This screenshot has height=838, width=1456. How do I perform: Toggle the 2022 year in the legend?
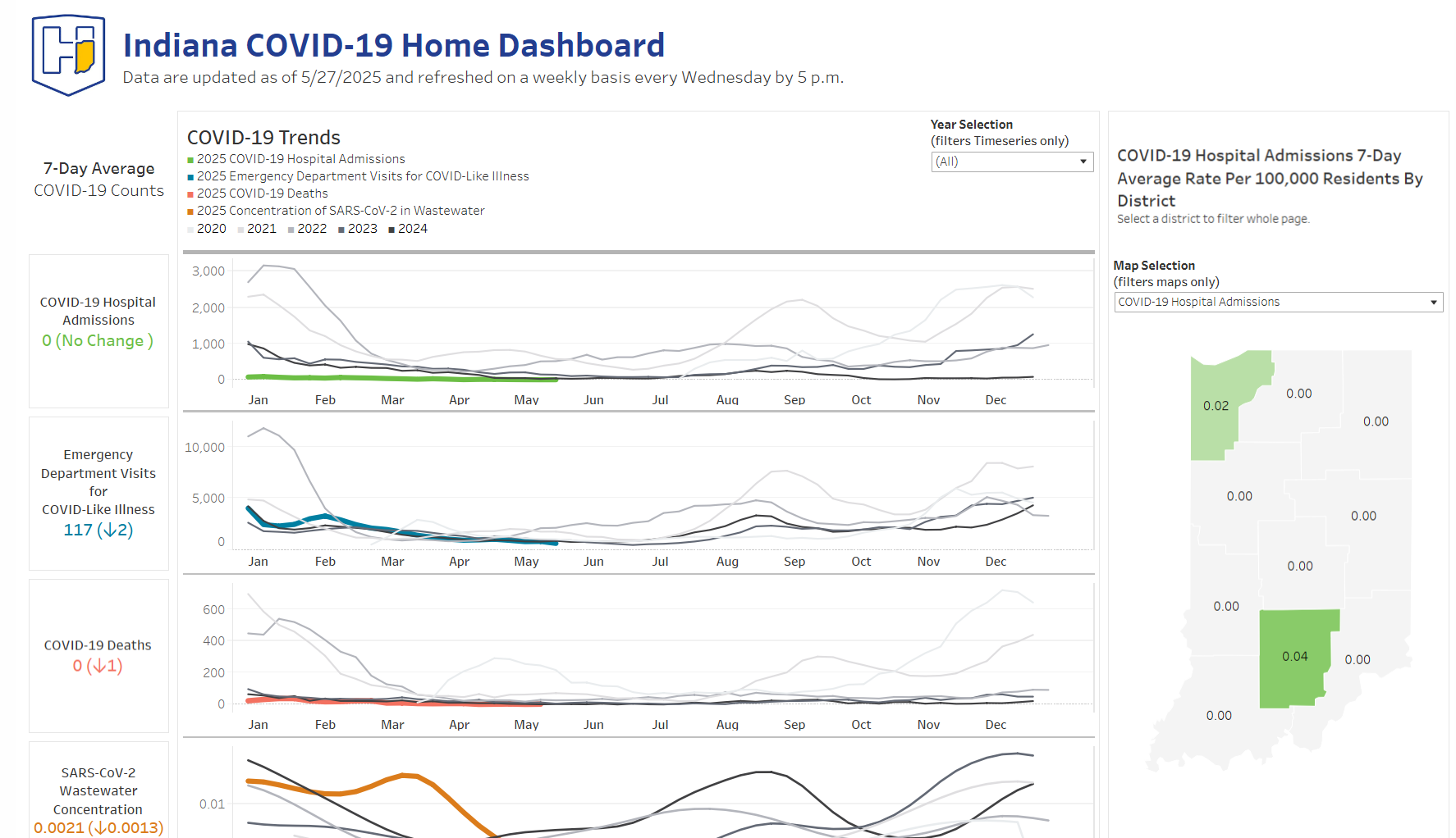291,229
